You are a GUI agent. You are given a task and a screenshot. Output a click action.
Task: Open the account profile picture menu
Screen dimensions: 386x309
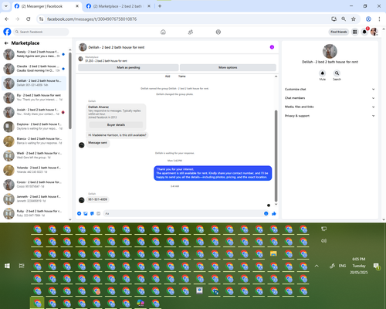coord(374,32)
